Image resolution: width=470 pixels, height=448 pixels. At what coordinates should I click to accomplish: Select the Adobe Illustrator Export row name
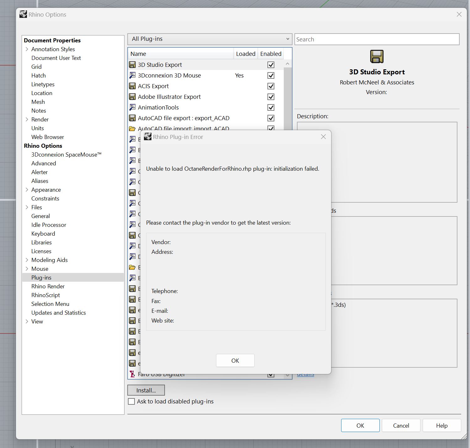point(169,97)
